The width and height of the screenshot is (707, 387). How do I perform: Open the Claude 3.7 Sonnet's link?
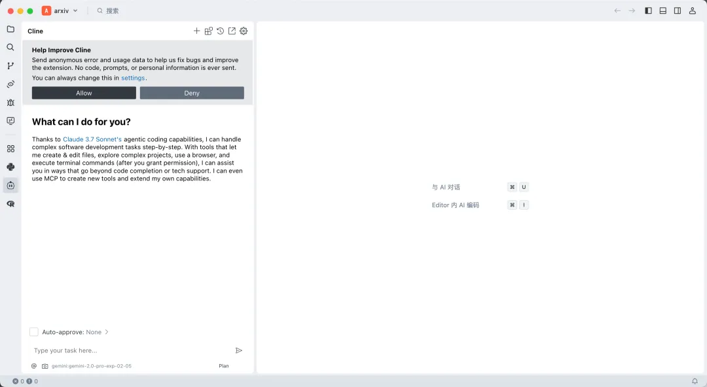(x=92, y=139)
